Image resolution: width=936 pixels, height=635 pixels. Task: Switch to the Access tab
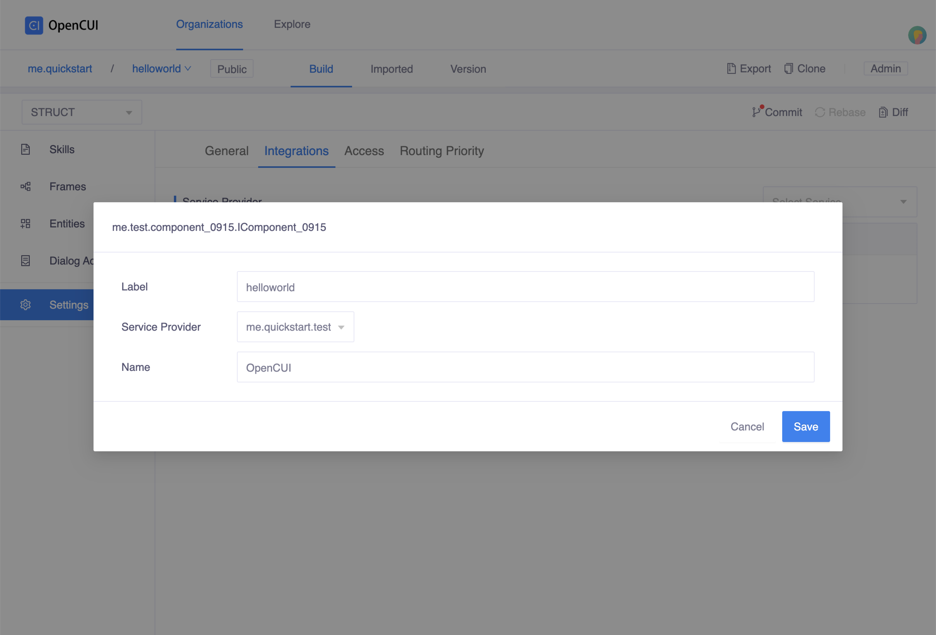(x=364, y=151)
